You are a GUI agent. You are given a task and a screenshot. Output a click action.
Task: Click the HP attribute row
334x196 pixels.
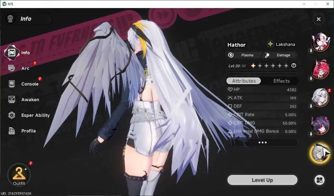point(262,90)
